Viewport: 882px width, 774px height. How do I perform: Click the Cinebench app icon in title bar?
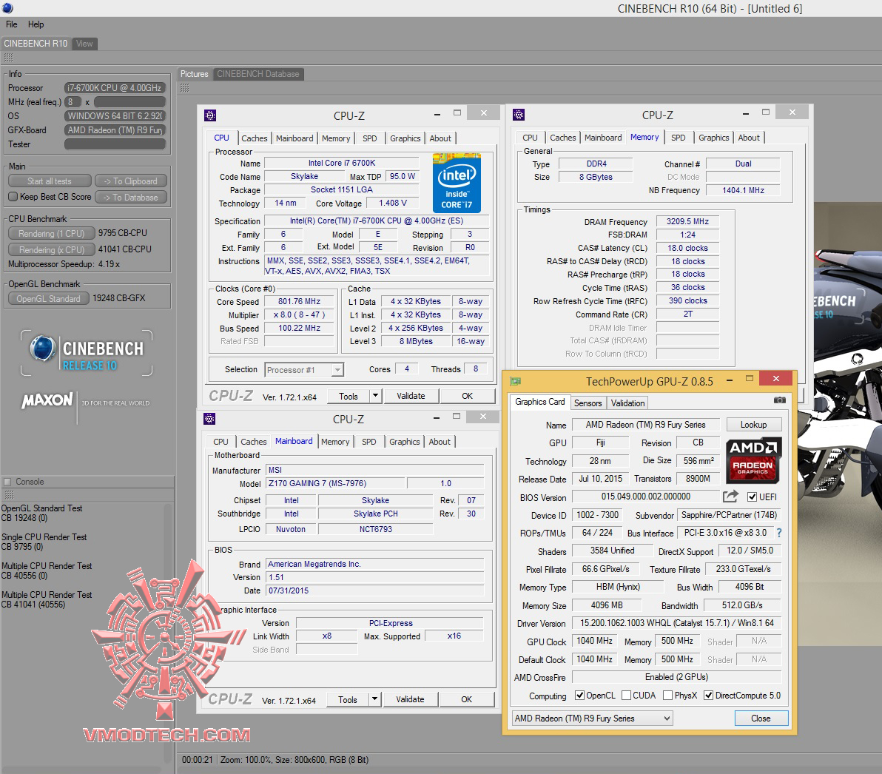click(x=7, y=8)
